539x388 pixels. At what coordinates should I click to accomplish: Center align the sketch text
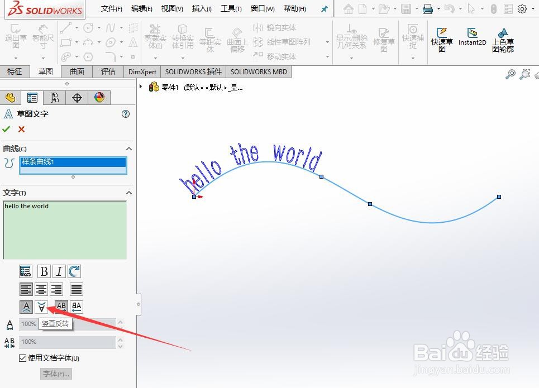[x=41, y=289]
